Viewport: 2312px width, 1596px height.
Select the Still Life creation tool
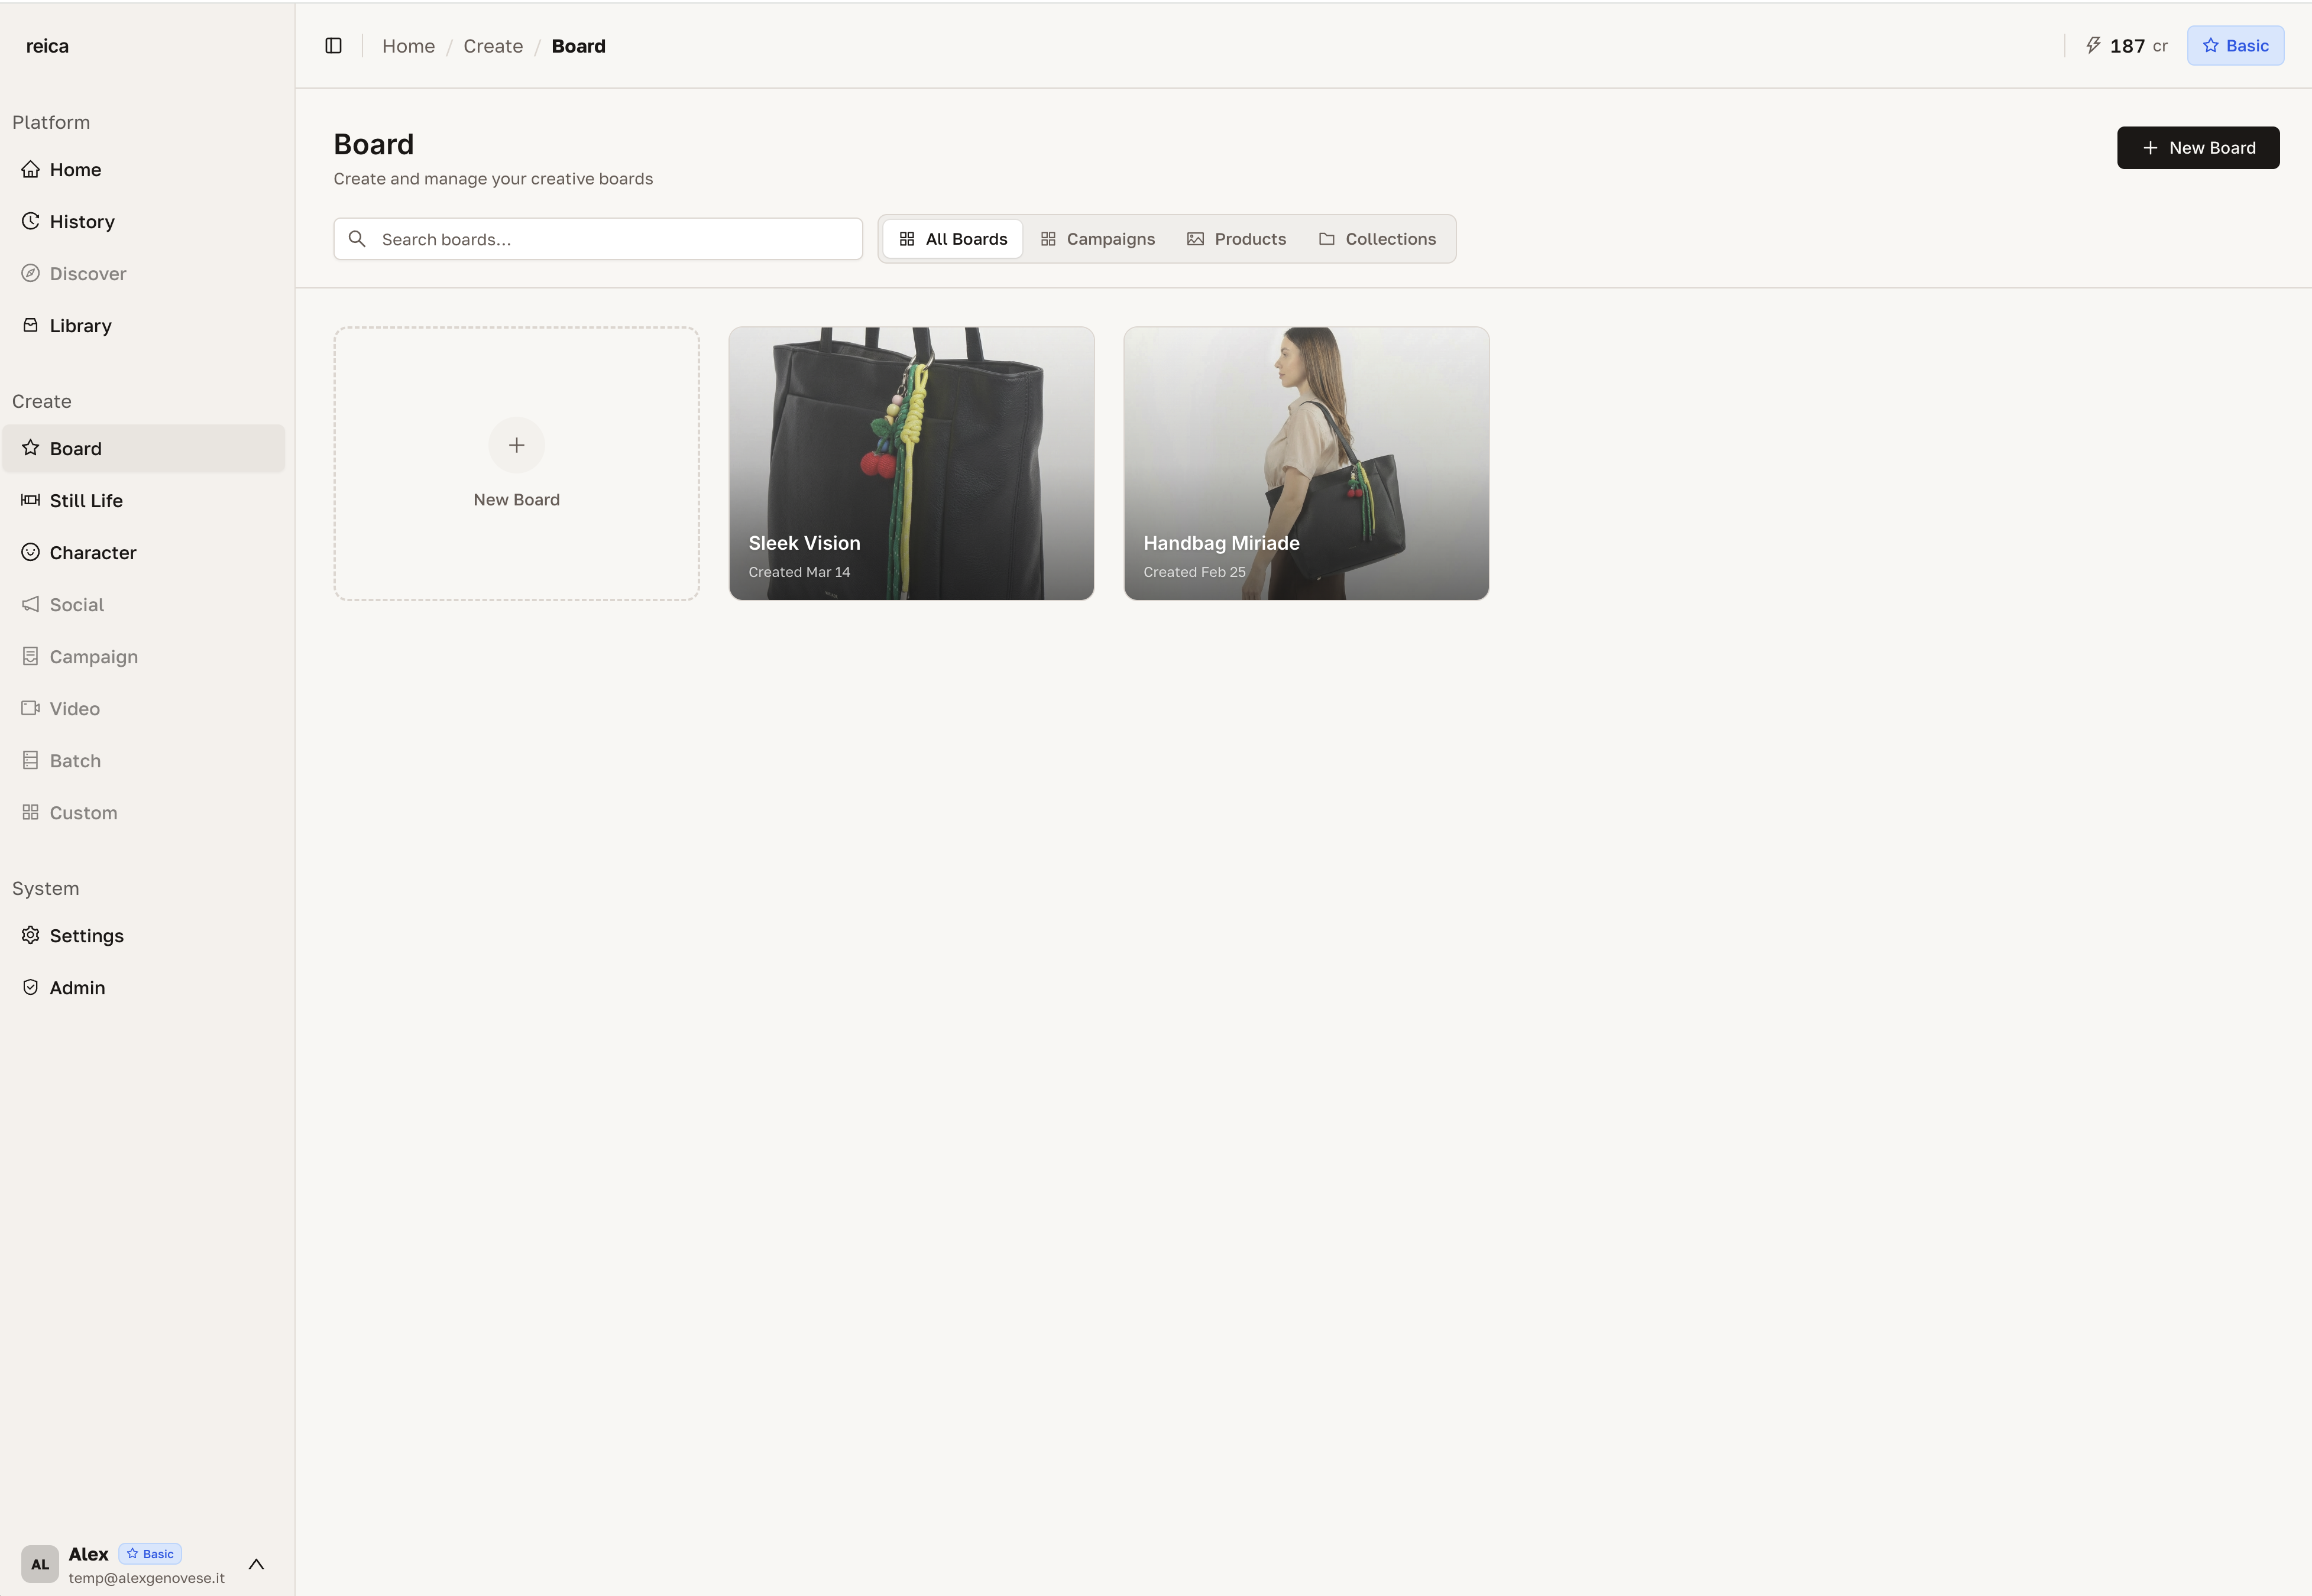click(x=87, y=500)
